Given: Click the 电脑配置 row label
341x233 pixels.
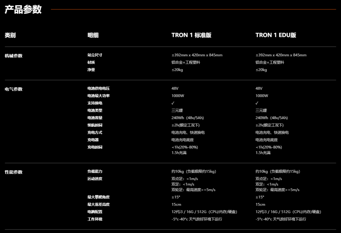Looking at the screenshot, I should point(95,212).
